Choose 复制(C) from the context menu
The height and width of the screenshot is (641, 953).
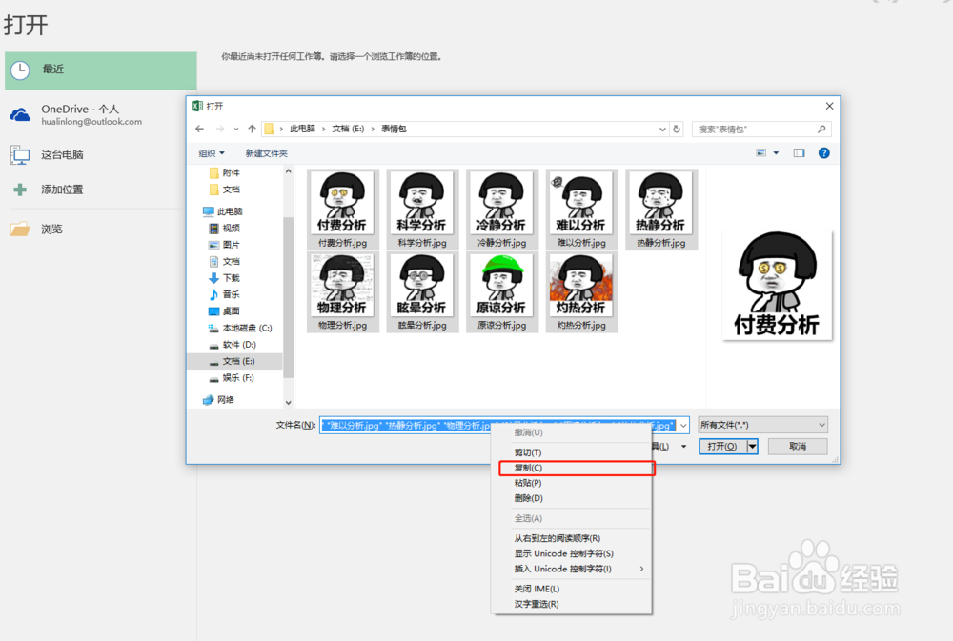coord(577,468)
